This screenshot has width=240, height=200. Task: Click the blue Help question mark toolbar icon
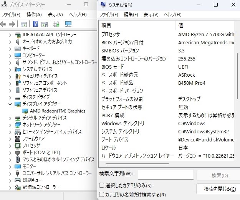[35, 24]
